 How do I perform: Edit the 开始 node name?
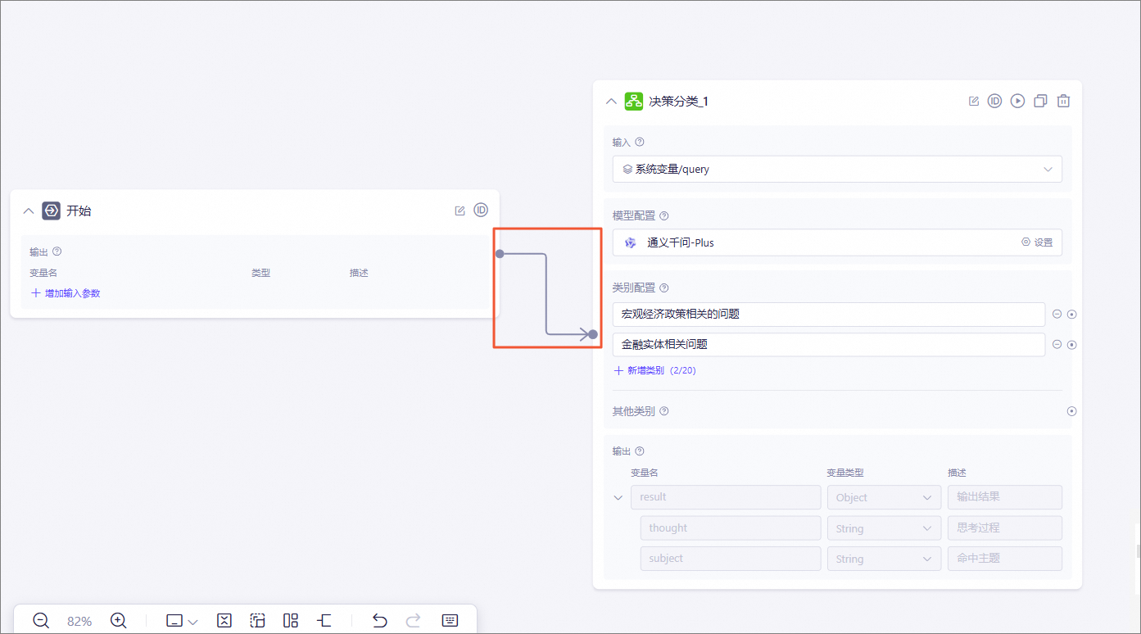click(460, 211)
